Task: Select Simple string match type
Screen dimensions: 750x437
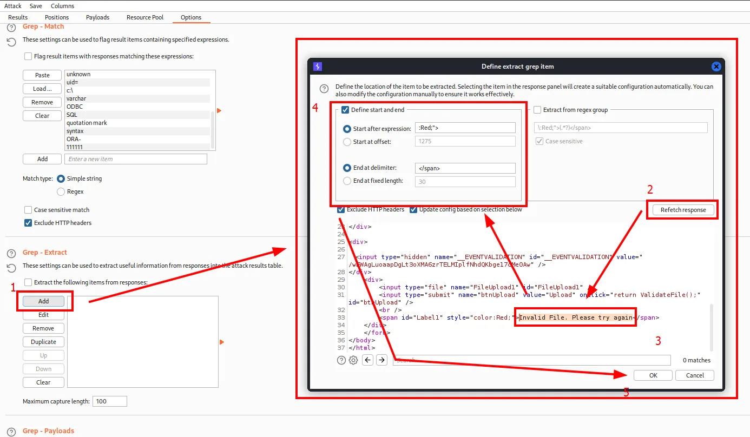Action: [x=61, y=178]
